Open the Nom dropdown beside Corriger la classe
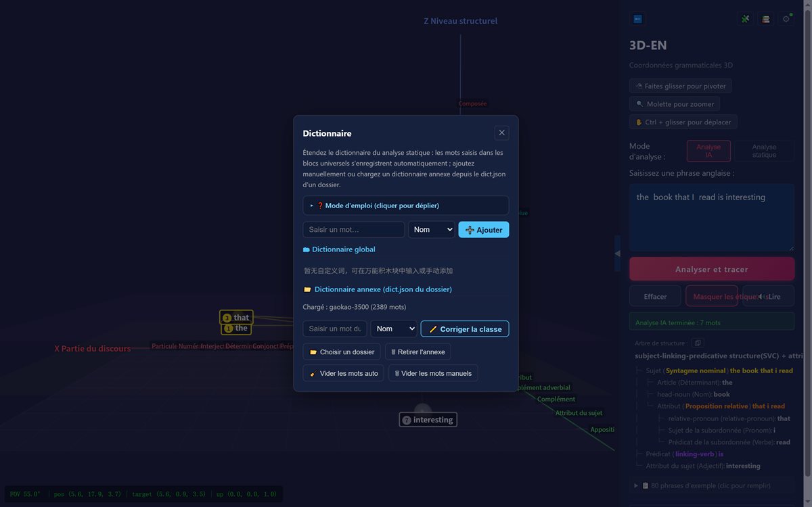This screenshot has height=507, width=812. click(394, 329)
